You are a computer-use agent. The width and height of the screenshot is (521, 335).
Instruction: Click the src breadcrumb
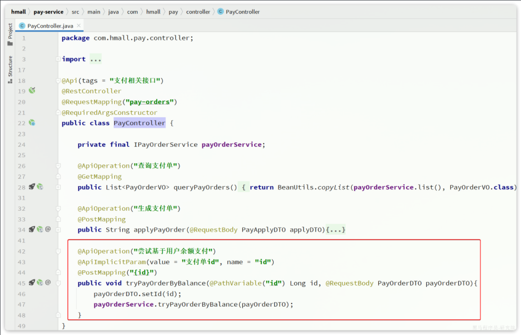coord(75,11)
